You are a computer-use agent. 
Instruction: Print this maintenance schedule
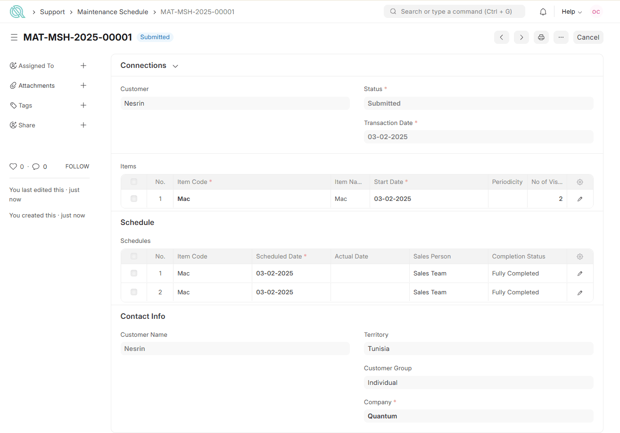tap(541, 37)
